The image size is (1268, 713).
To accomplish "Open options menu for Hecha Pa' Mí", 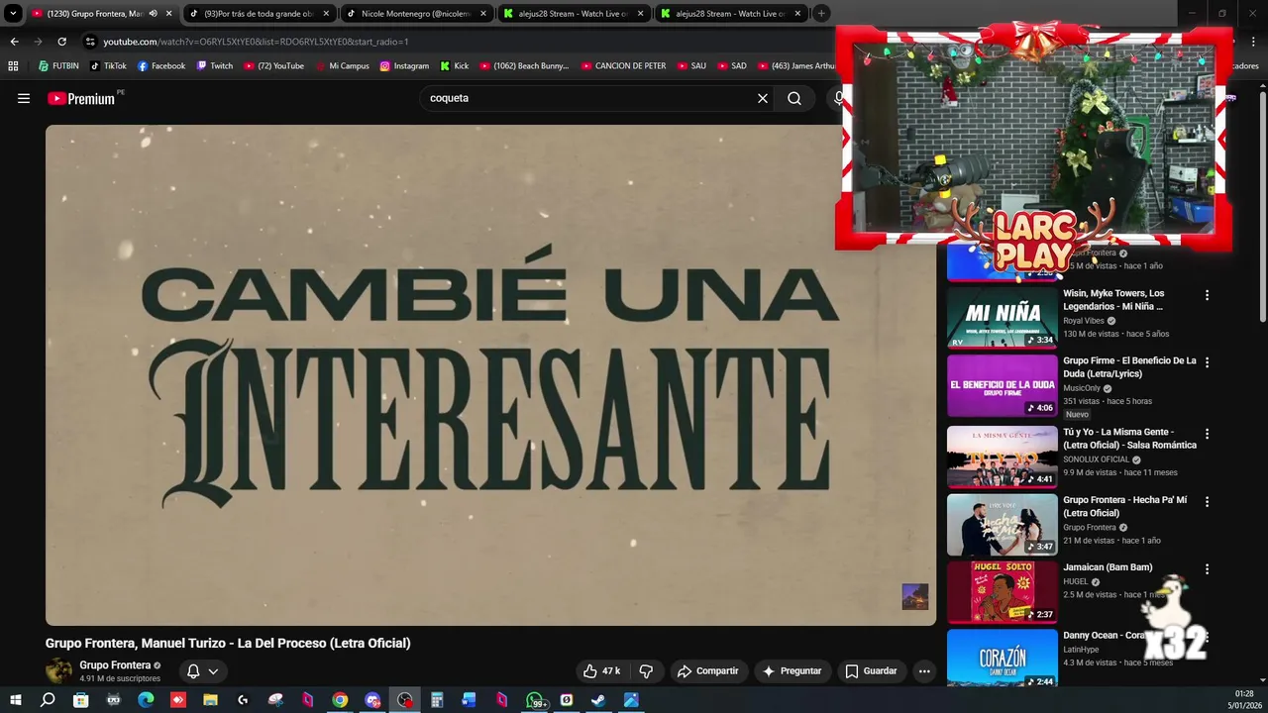I will tap(1207, 502).
